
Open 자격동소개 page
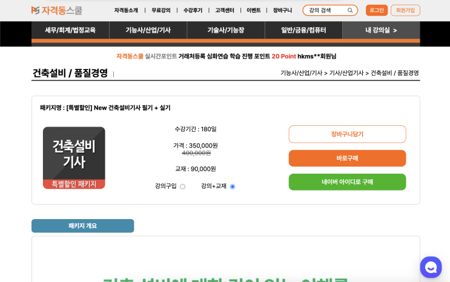126,10
